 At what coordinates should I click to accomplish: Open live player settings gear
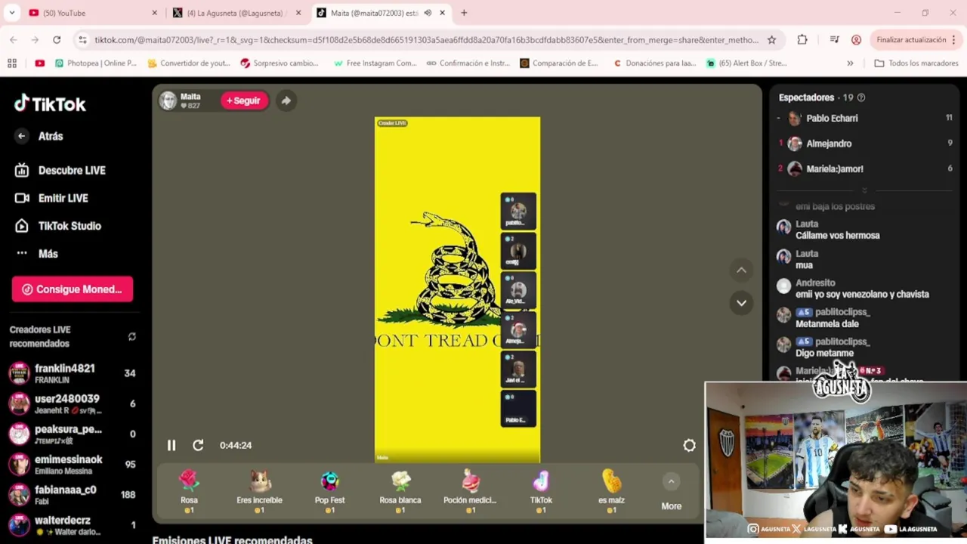pyautogui.click(x=689, y=445)
